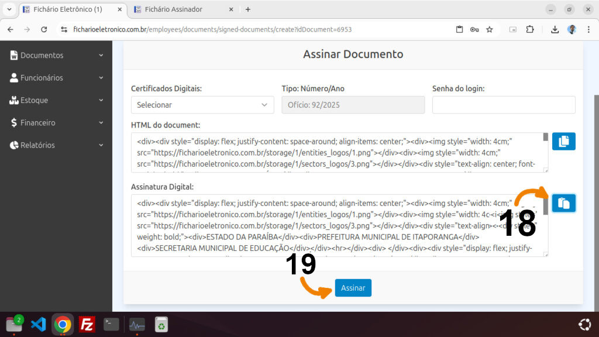Open the Trash from the dock
This screenshot has height=337, width=599.
click(161, 325)
